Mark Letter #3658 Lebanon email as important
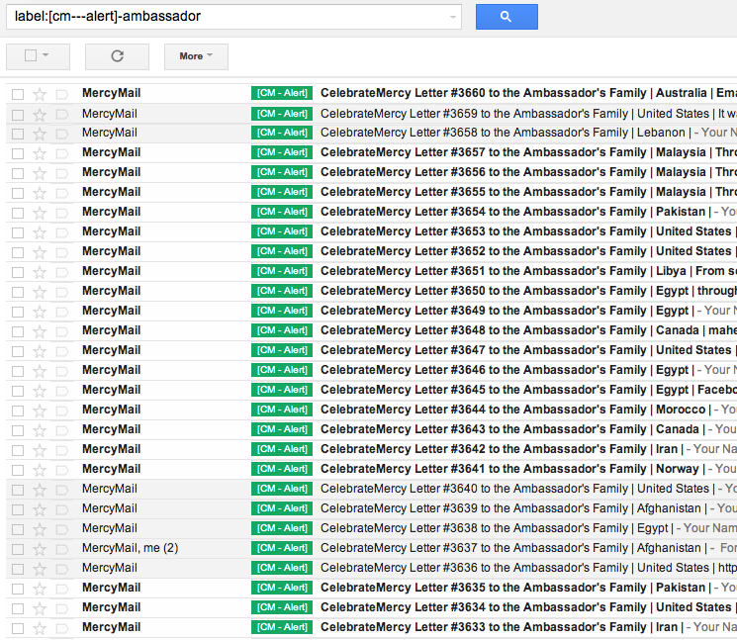737x640 pixels. [61, 134]
